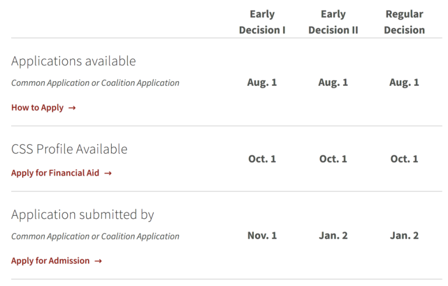Click the Nov. 1 Early Decision I deadline
The height and width of the screenshot is (286, 448).
(x=262, y=236)
